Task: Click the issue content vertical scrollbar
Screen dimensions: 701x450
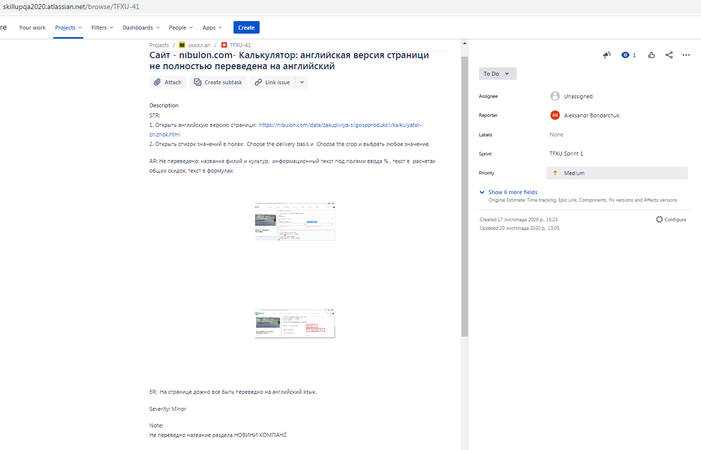Action: [x=464, y=196]
